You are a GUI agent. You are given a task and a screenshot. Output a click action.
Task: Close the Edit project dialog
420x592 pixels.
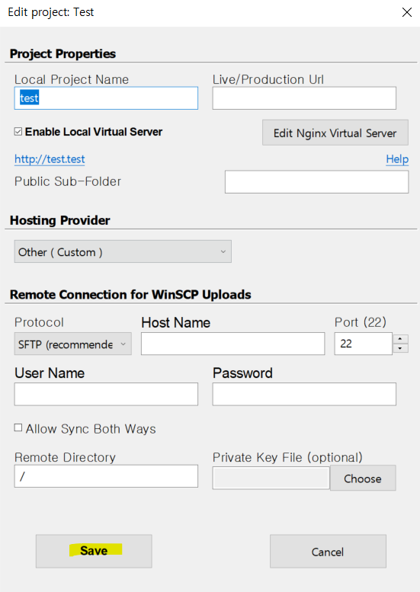407,12
